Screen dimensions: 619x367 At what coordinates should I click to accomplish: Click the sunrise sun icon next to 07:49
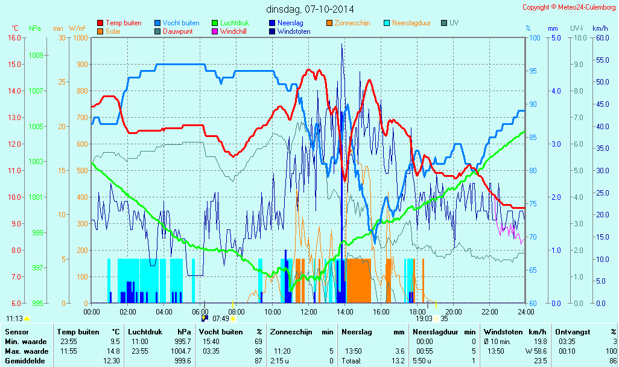tap(233, 319)
